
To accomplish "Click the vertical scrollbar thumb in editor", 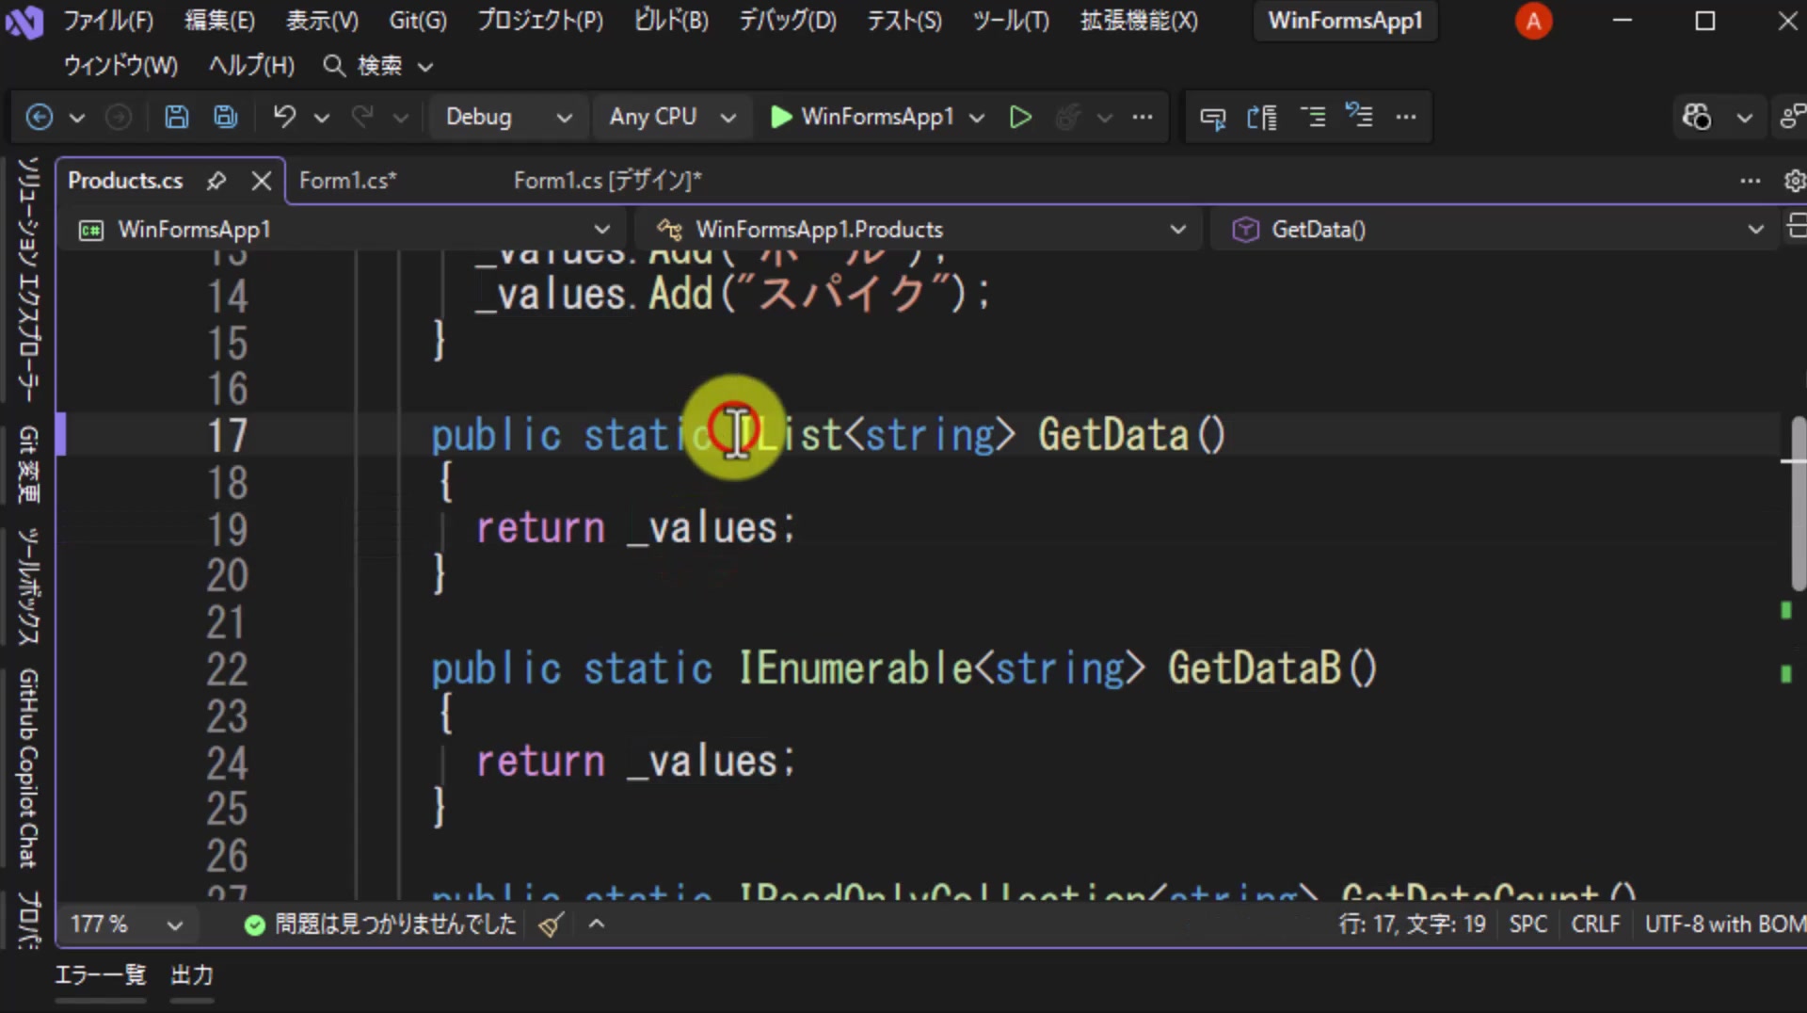I will point(1798,504).
